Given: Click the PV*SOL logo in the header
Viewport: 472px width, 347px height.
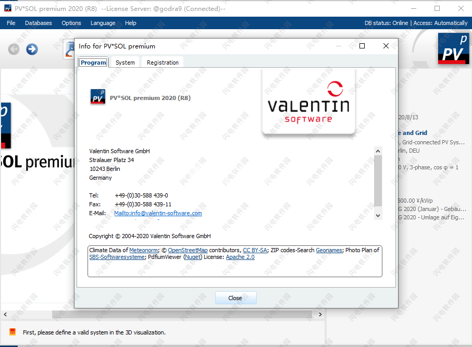Looking at the screenshot, I should click(453, 48).
